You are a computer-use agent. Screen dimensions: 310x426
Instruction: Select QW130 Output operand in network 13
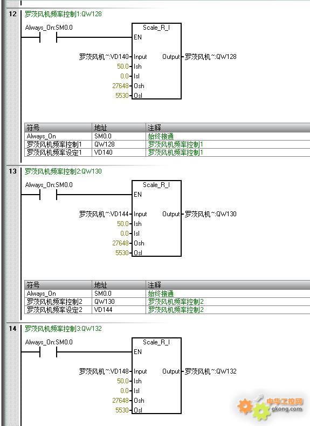click(x=211, y=214)
